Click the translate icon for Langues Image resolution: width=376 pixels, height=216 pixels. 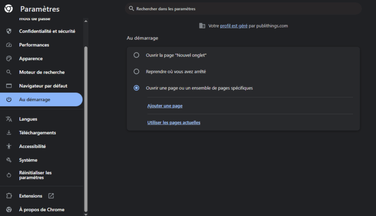coord(9,119)
